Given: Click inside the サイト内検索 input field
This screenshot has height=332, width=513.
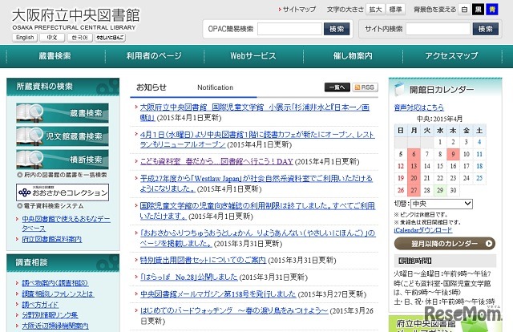Looking at the screenshot, I should click(438, 29).
